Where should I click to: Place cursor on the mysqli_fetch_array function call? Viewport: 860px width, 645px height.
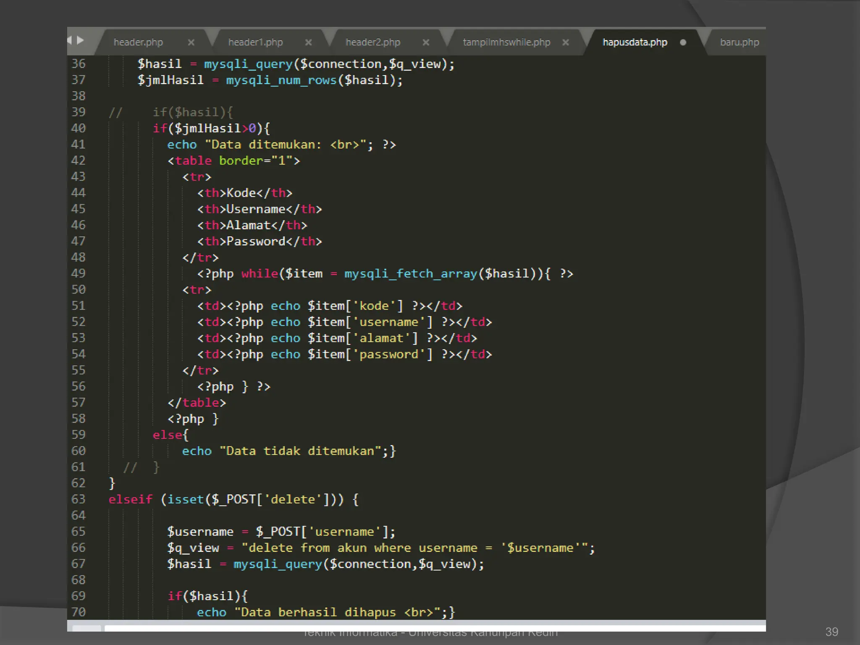[411, 274]
